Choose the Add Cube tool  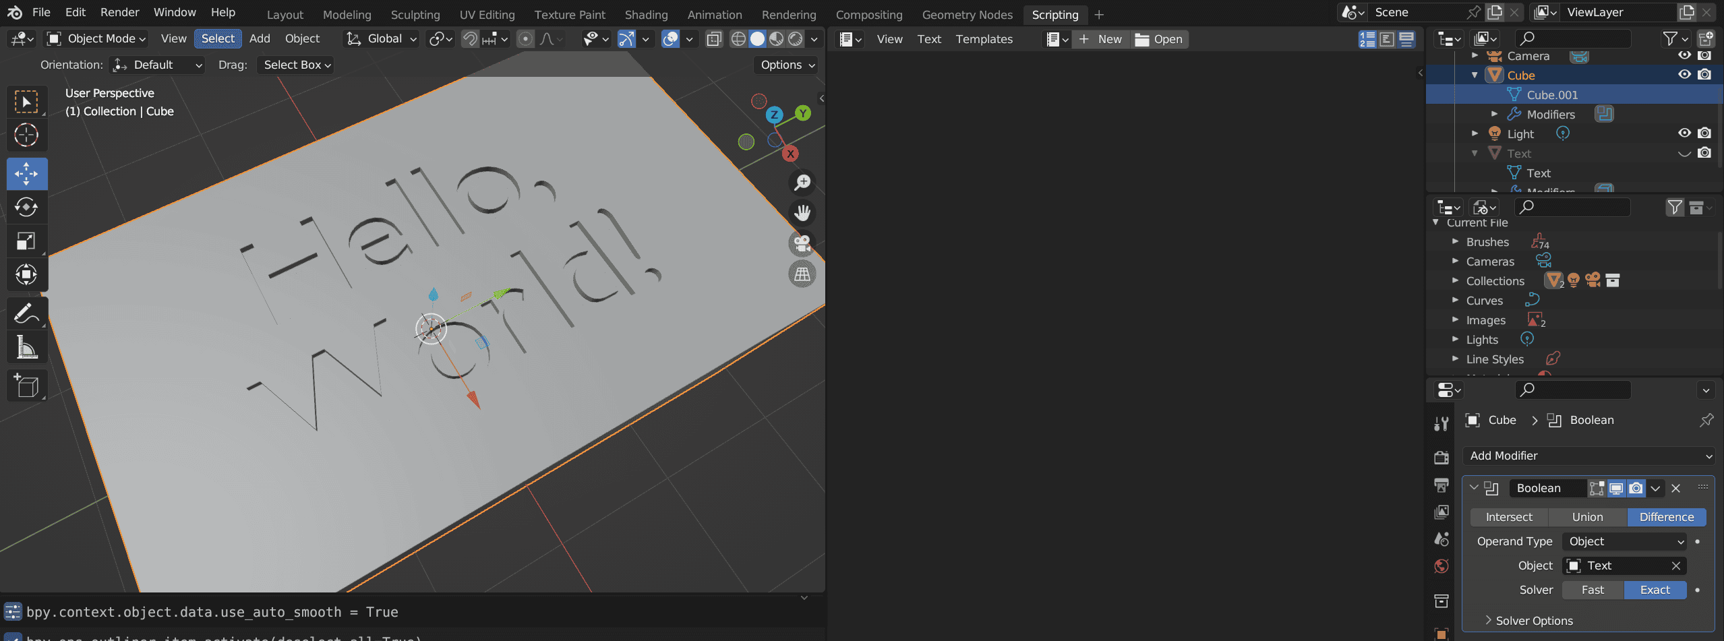coord(26,386)
